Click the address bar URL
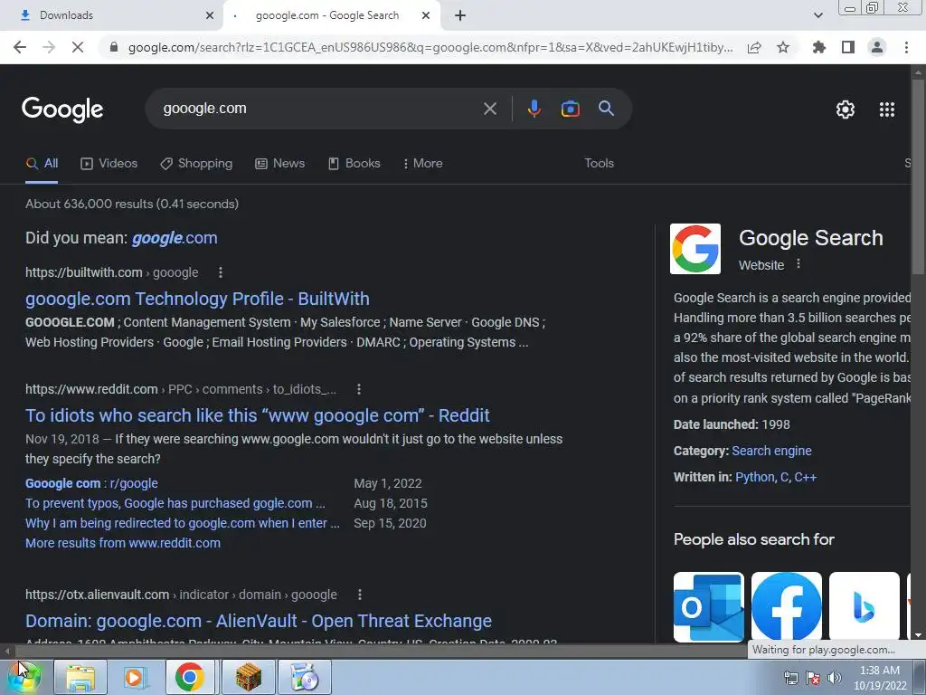Viewport: 926px width, 695px height. pos(430,47)
